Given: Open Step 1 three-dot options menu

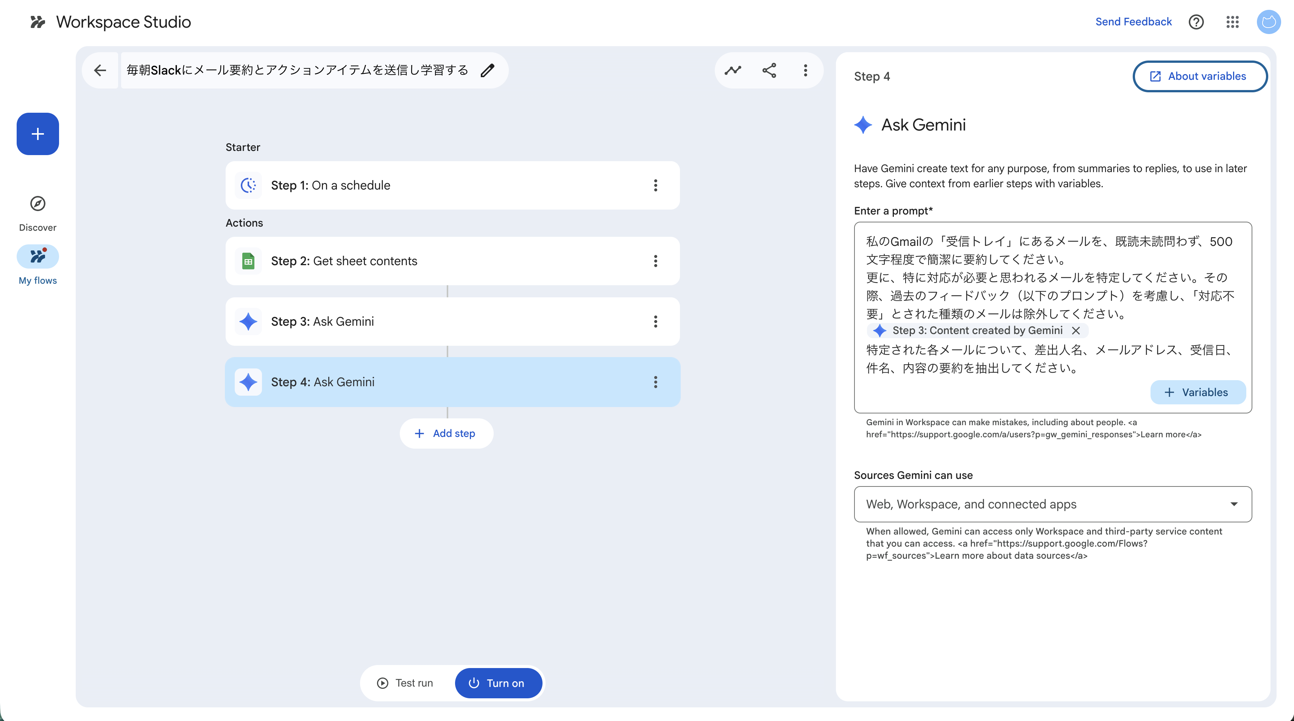Looking at the screenshot, I should tap(655, 185).
